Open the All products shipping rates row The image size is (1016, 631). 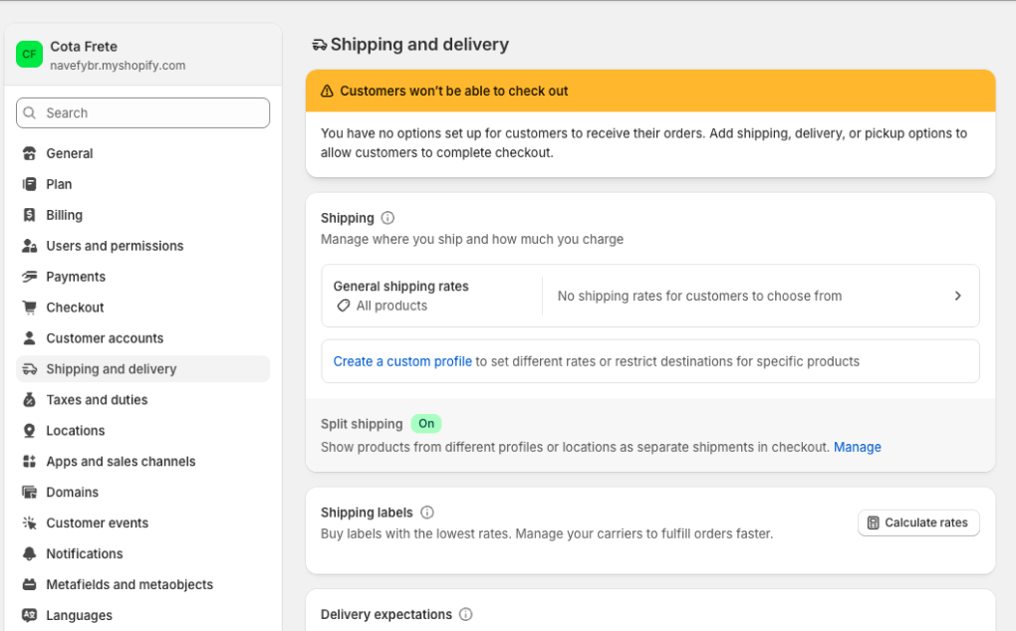(649, 296)
